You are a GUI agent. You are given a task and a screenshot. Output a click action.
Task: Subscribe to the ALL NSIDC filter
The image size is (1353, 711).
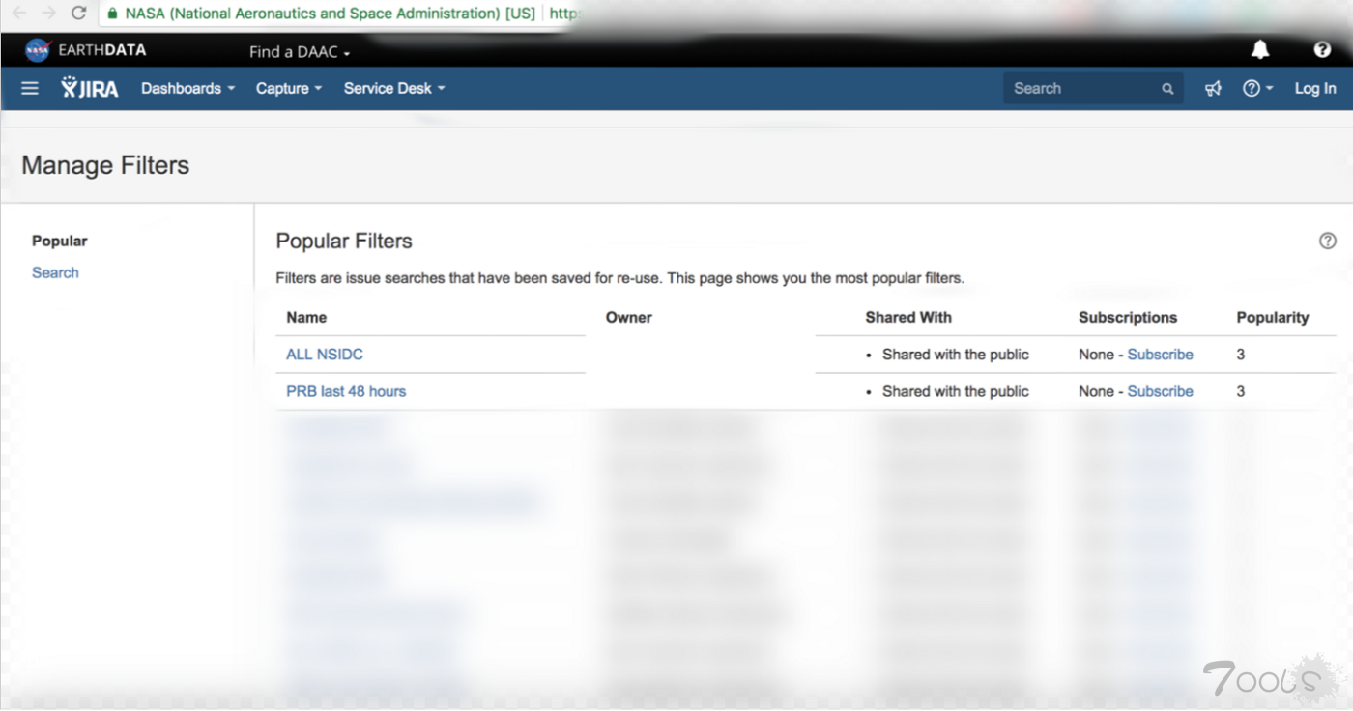tap(1160, 355)
